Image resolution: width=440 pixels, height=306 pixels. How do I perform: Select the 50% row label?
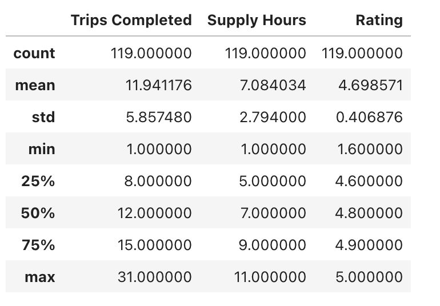tap(38, 213)
